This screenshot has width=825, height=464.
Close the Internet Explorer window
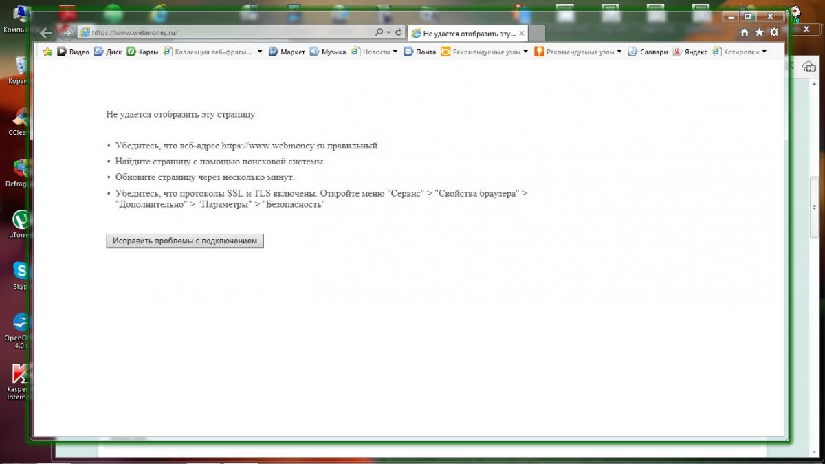pos(771,16)
